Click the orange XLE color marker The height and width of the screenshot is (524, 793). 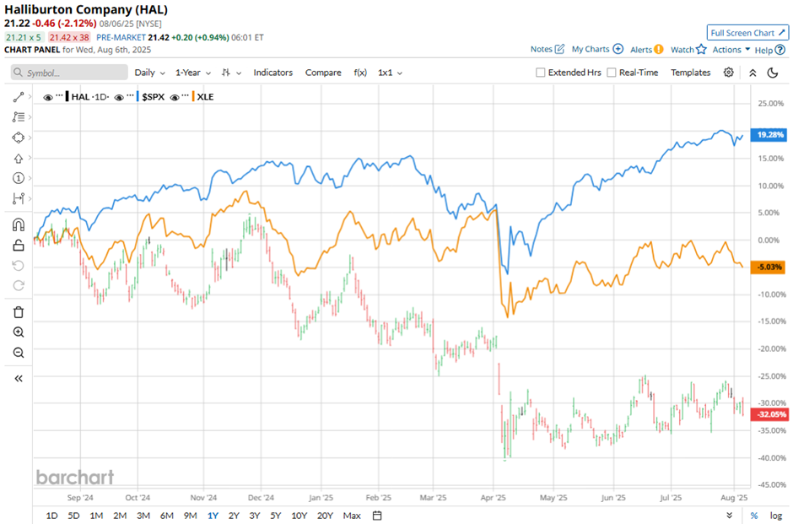point(193,96)
